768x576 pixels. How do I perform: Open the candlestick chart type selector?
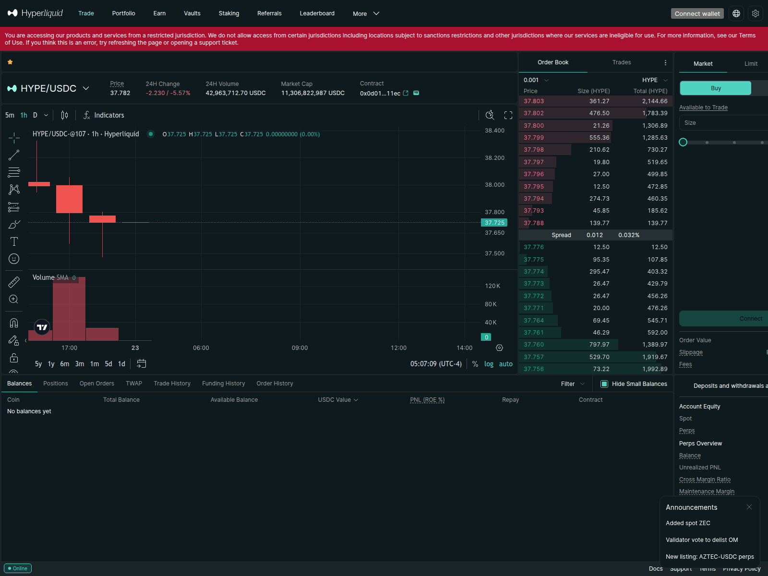(64, 115)
